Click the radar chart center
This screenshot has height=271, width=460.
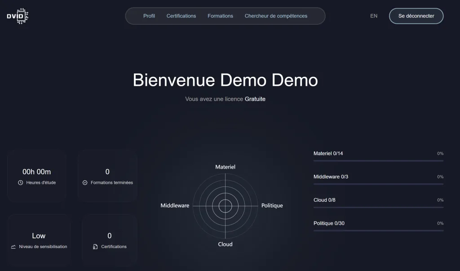point(226,206)
